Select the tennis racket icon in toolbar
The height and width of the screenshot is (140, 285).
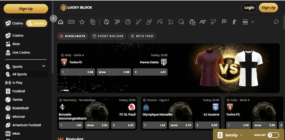(x=117, y=22)
